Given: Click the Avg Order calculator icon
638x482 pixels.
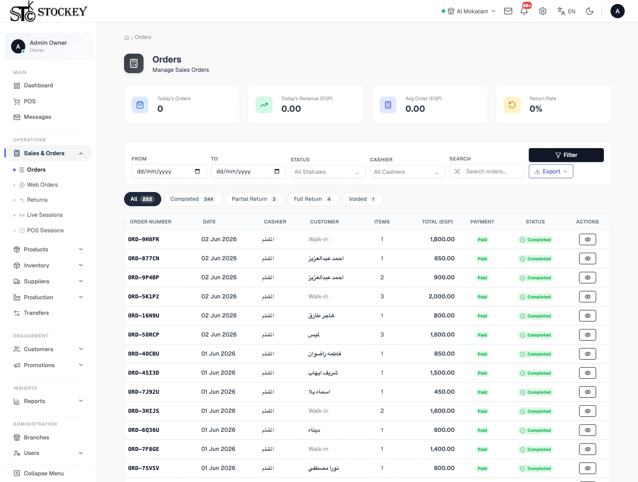Looking at the screenshot, I should coord(388,105).
